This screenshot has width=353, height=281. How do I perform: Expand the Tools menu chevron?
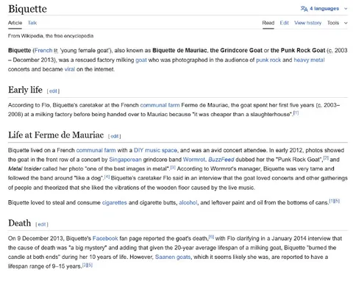346,23
